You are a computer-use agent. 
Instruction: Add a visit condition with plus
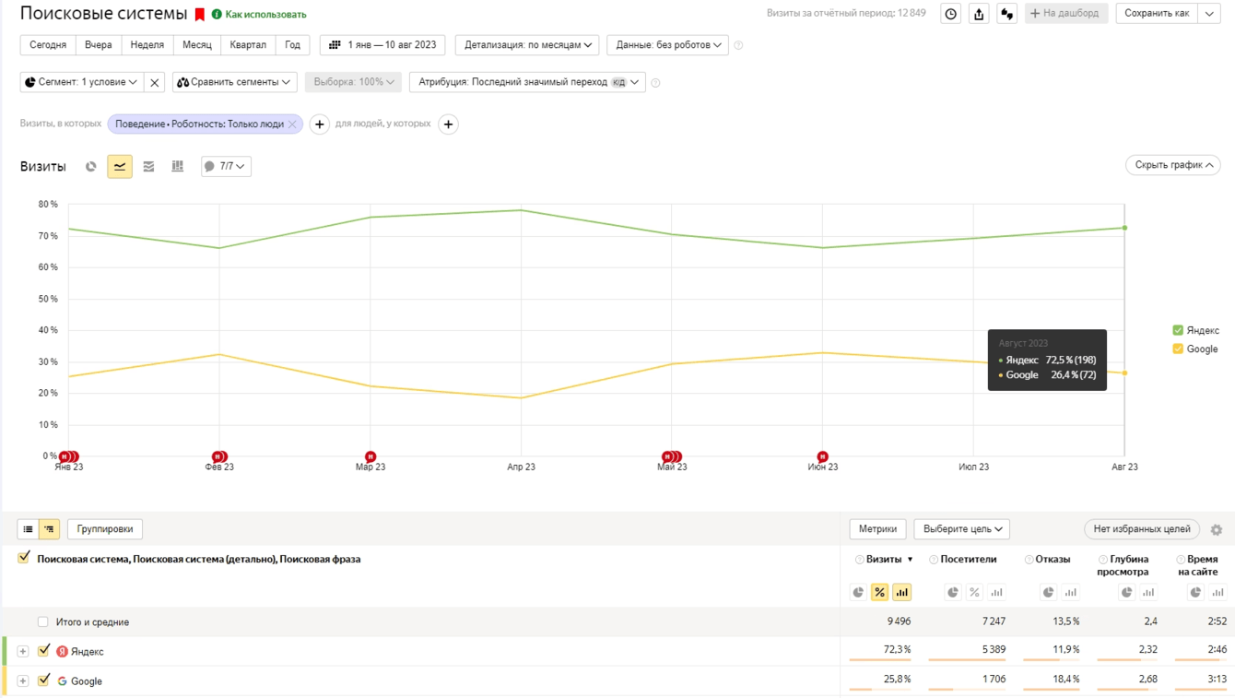pyautogui.click(x=319, y=124)
